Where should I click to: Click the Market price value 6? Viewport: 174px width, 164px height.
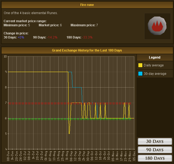[61, 25]
